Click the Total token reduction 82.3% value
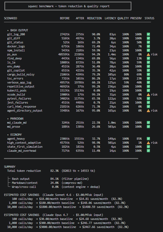 (x=54, y=171)
